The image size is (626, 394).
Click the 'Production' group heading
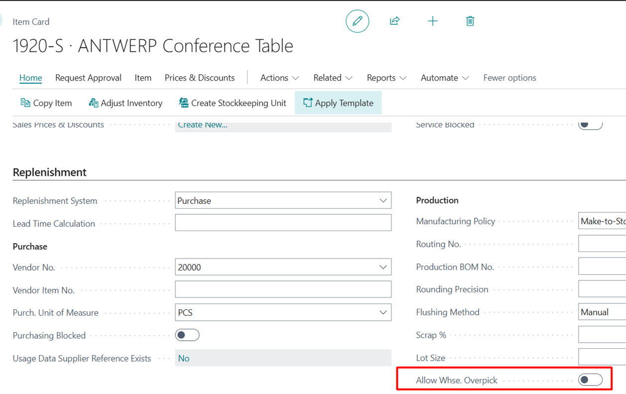(437, 200)
